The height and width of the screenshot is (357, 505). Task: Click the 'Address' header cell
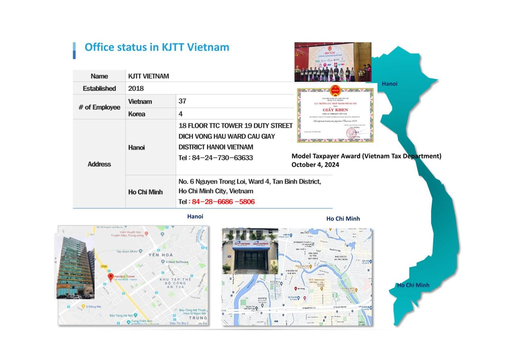(99, 164)
